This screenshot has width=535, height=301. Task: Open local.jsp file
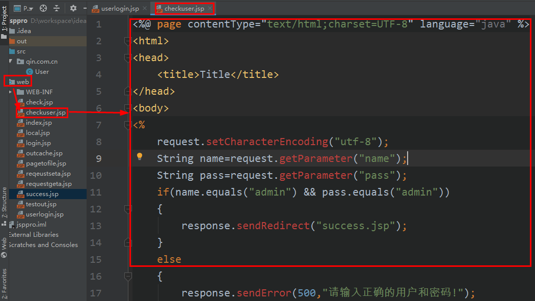coord(38,133)
